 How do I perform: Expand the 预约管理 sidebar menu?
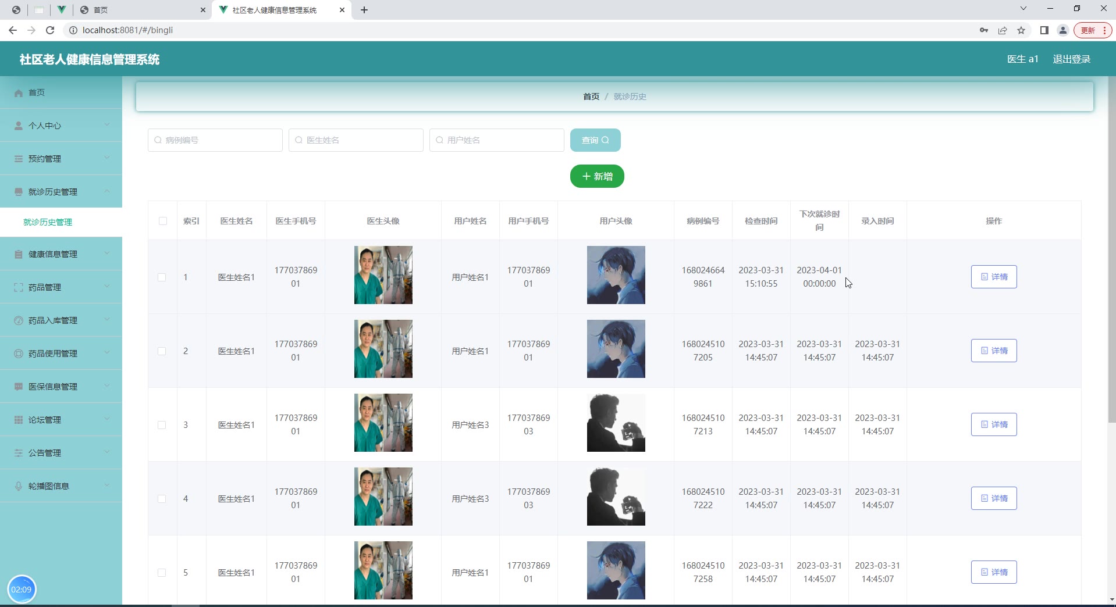107,158
